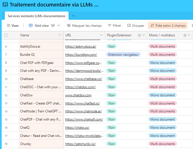
Task: Open the Plugin/Extension column dropdown arrow
Action: [144, 35]
